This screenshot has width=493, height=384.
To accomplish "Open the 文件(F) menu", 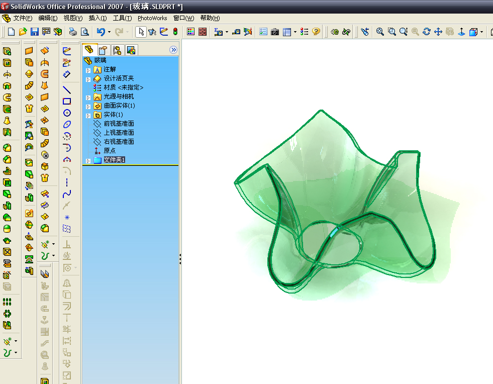I will click(23, 18).
